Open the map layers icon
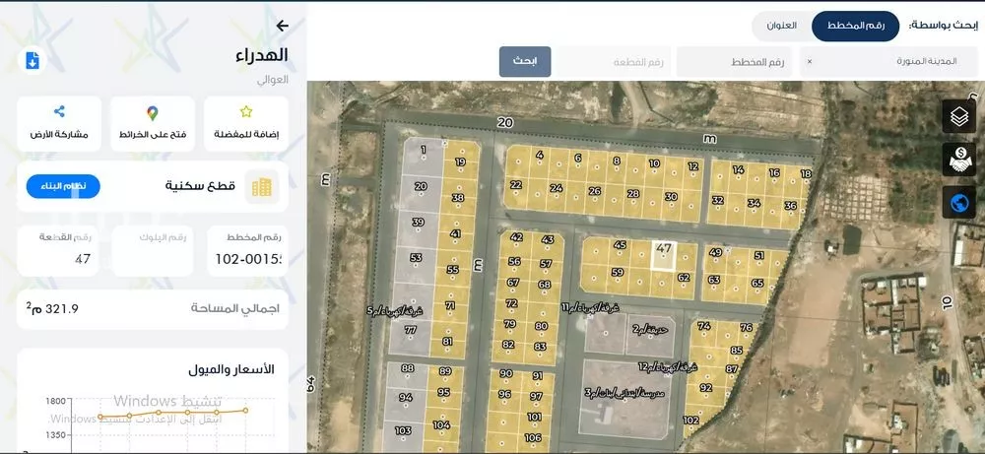This screenshot has height=454, width=985. click(x=958, y=117)
